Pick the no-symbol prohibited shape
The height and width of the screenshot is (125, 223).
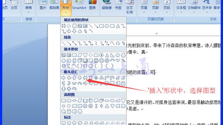click(107, 60)
